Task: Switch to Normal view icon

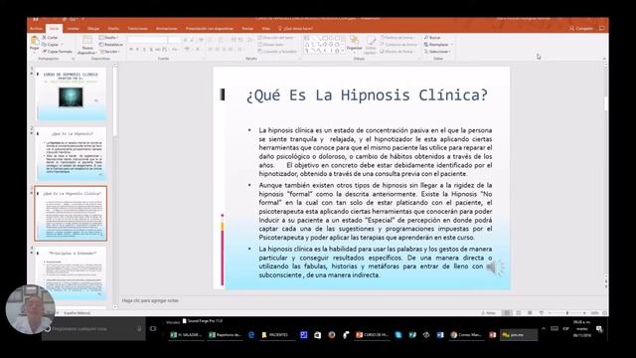Action: [507, 313]
